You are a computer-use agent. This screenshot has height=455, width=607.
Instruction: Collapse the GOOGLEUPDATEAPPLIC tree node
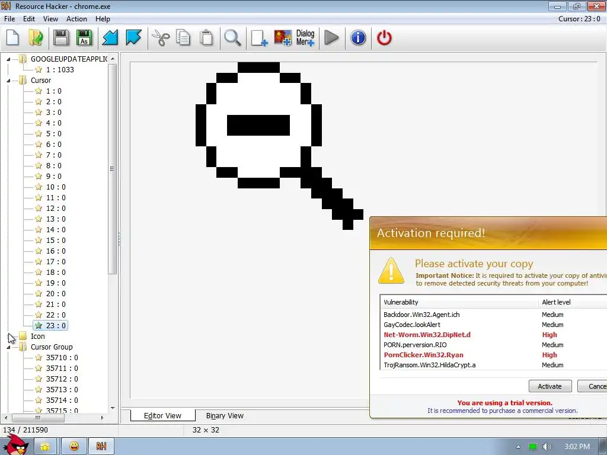coord(8,59)
